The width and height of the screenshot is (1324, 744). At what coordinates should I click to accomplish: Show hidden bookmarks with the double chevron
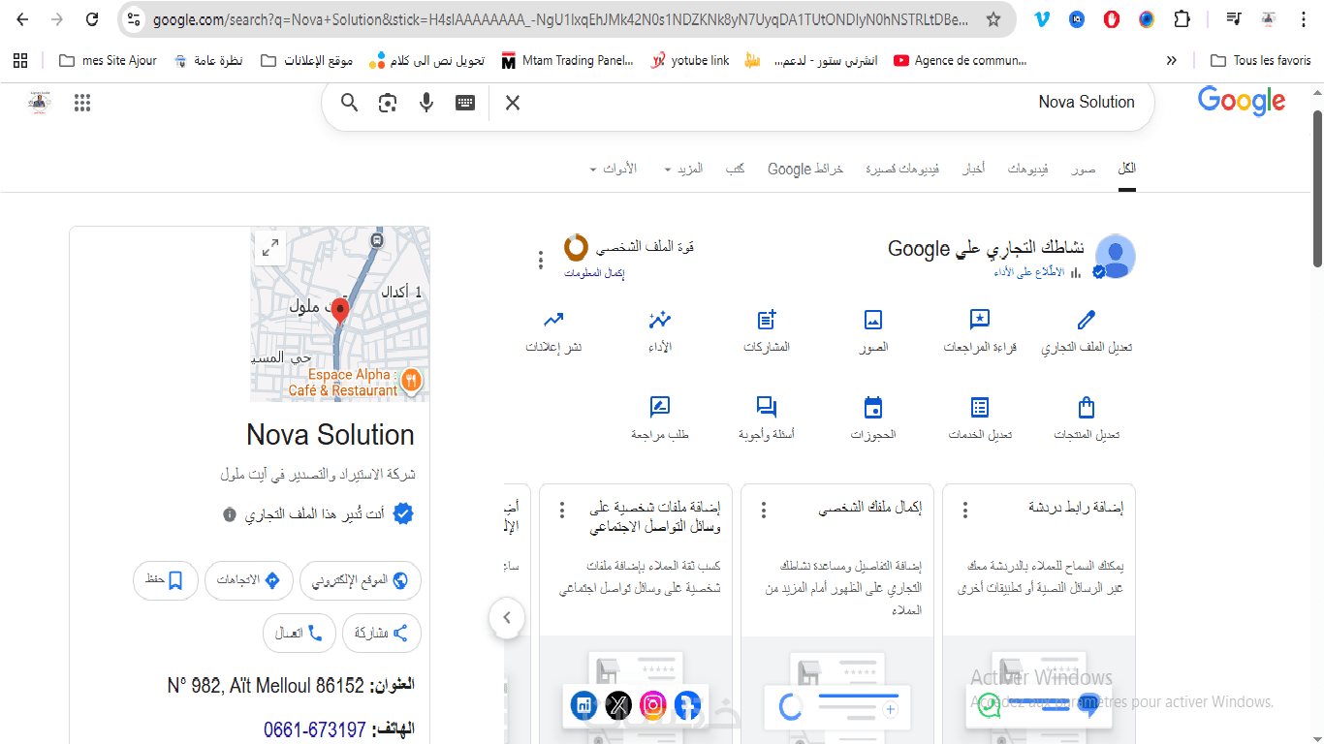pyautogui.click(x=1171, y=60)
